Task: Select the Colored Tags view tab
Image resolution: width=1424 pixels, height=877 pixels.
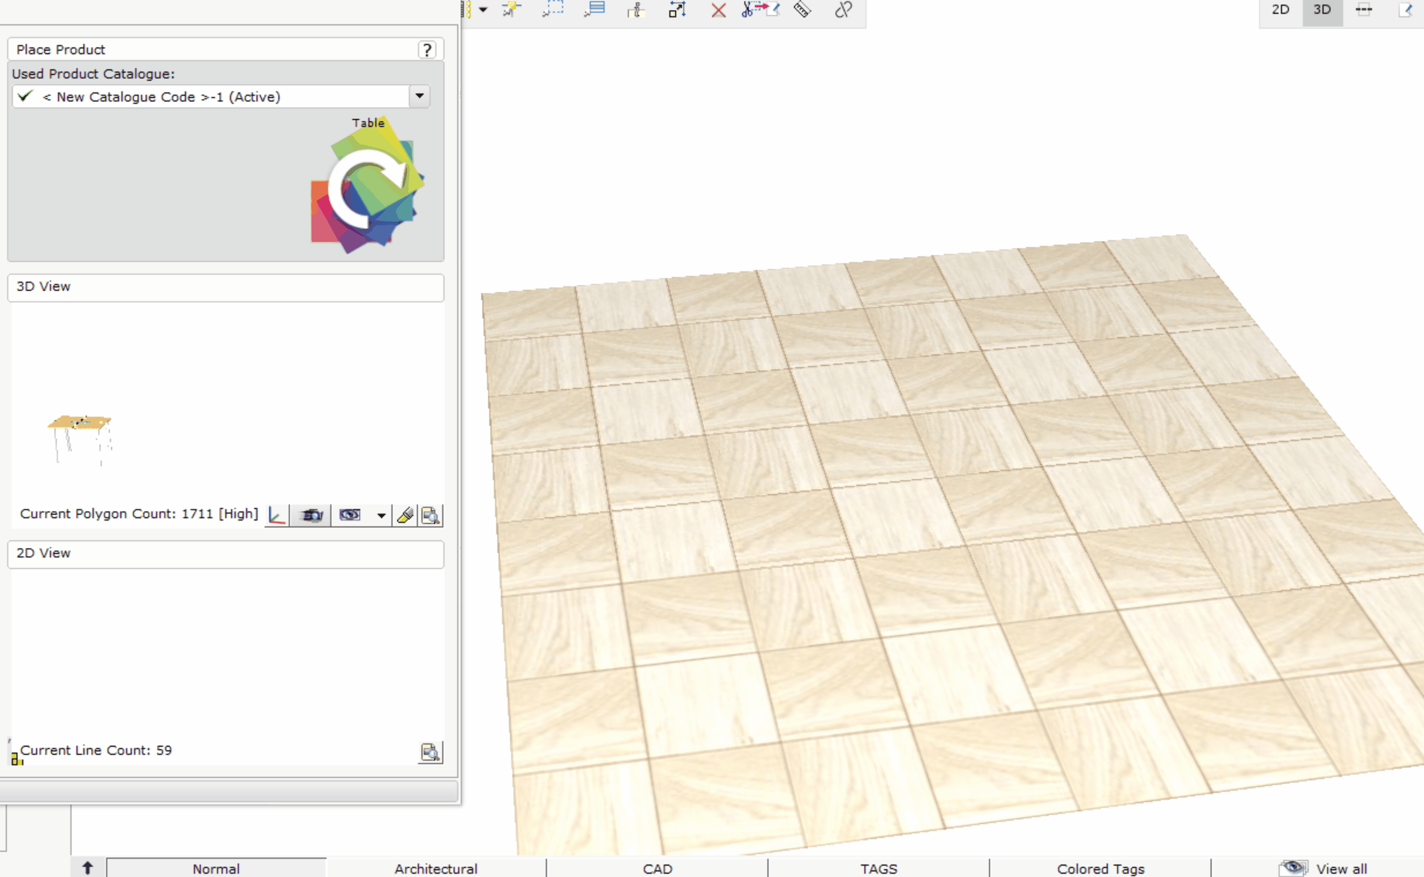Action: 1100,868
